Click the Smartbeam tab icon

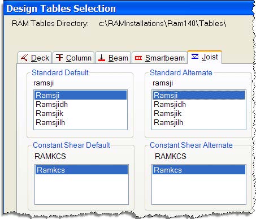(x=138, y=58)
